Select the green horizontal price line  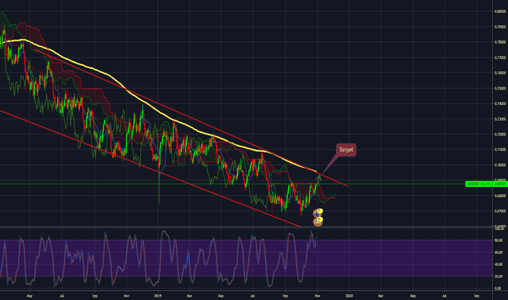coord(232,184)
